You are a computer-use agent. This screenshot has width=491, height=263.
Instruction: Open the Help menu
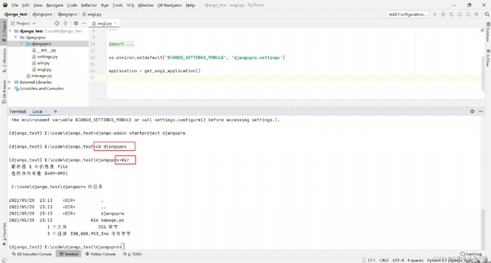pos(190,5)
